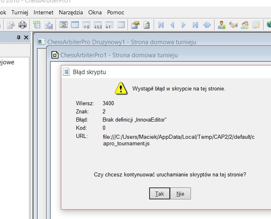Click the crosstable grid icon

[121, 25]
